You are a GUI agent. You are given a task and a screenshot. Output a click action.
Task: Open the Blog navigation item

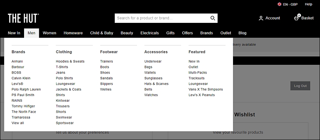(242, 33)
